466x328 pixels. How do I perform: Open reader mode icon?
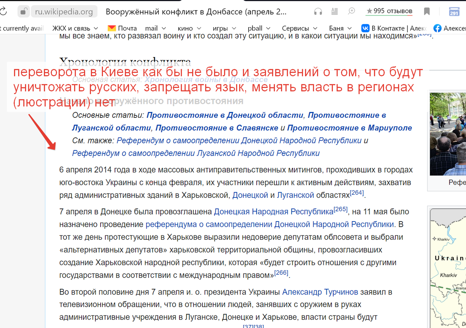coord(334,11)
